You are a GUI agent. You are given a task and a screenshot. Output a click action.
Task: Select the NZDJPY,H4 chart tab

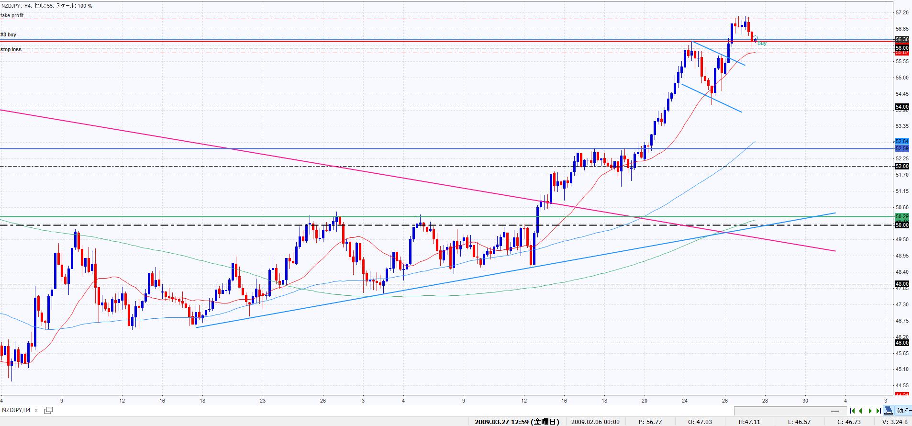click(16, 410)
